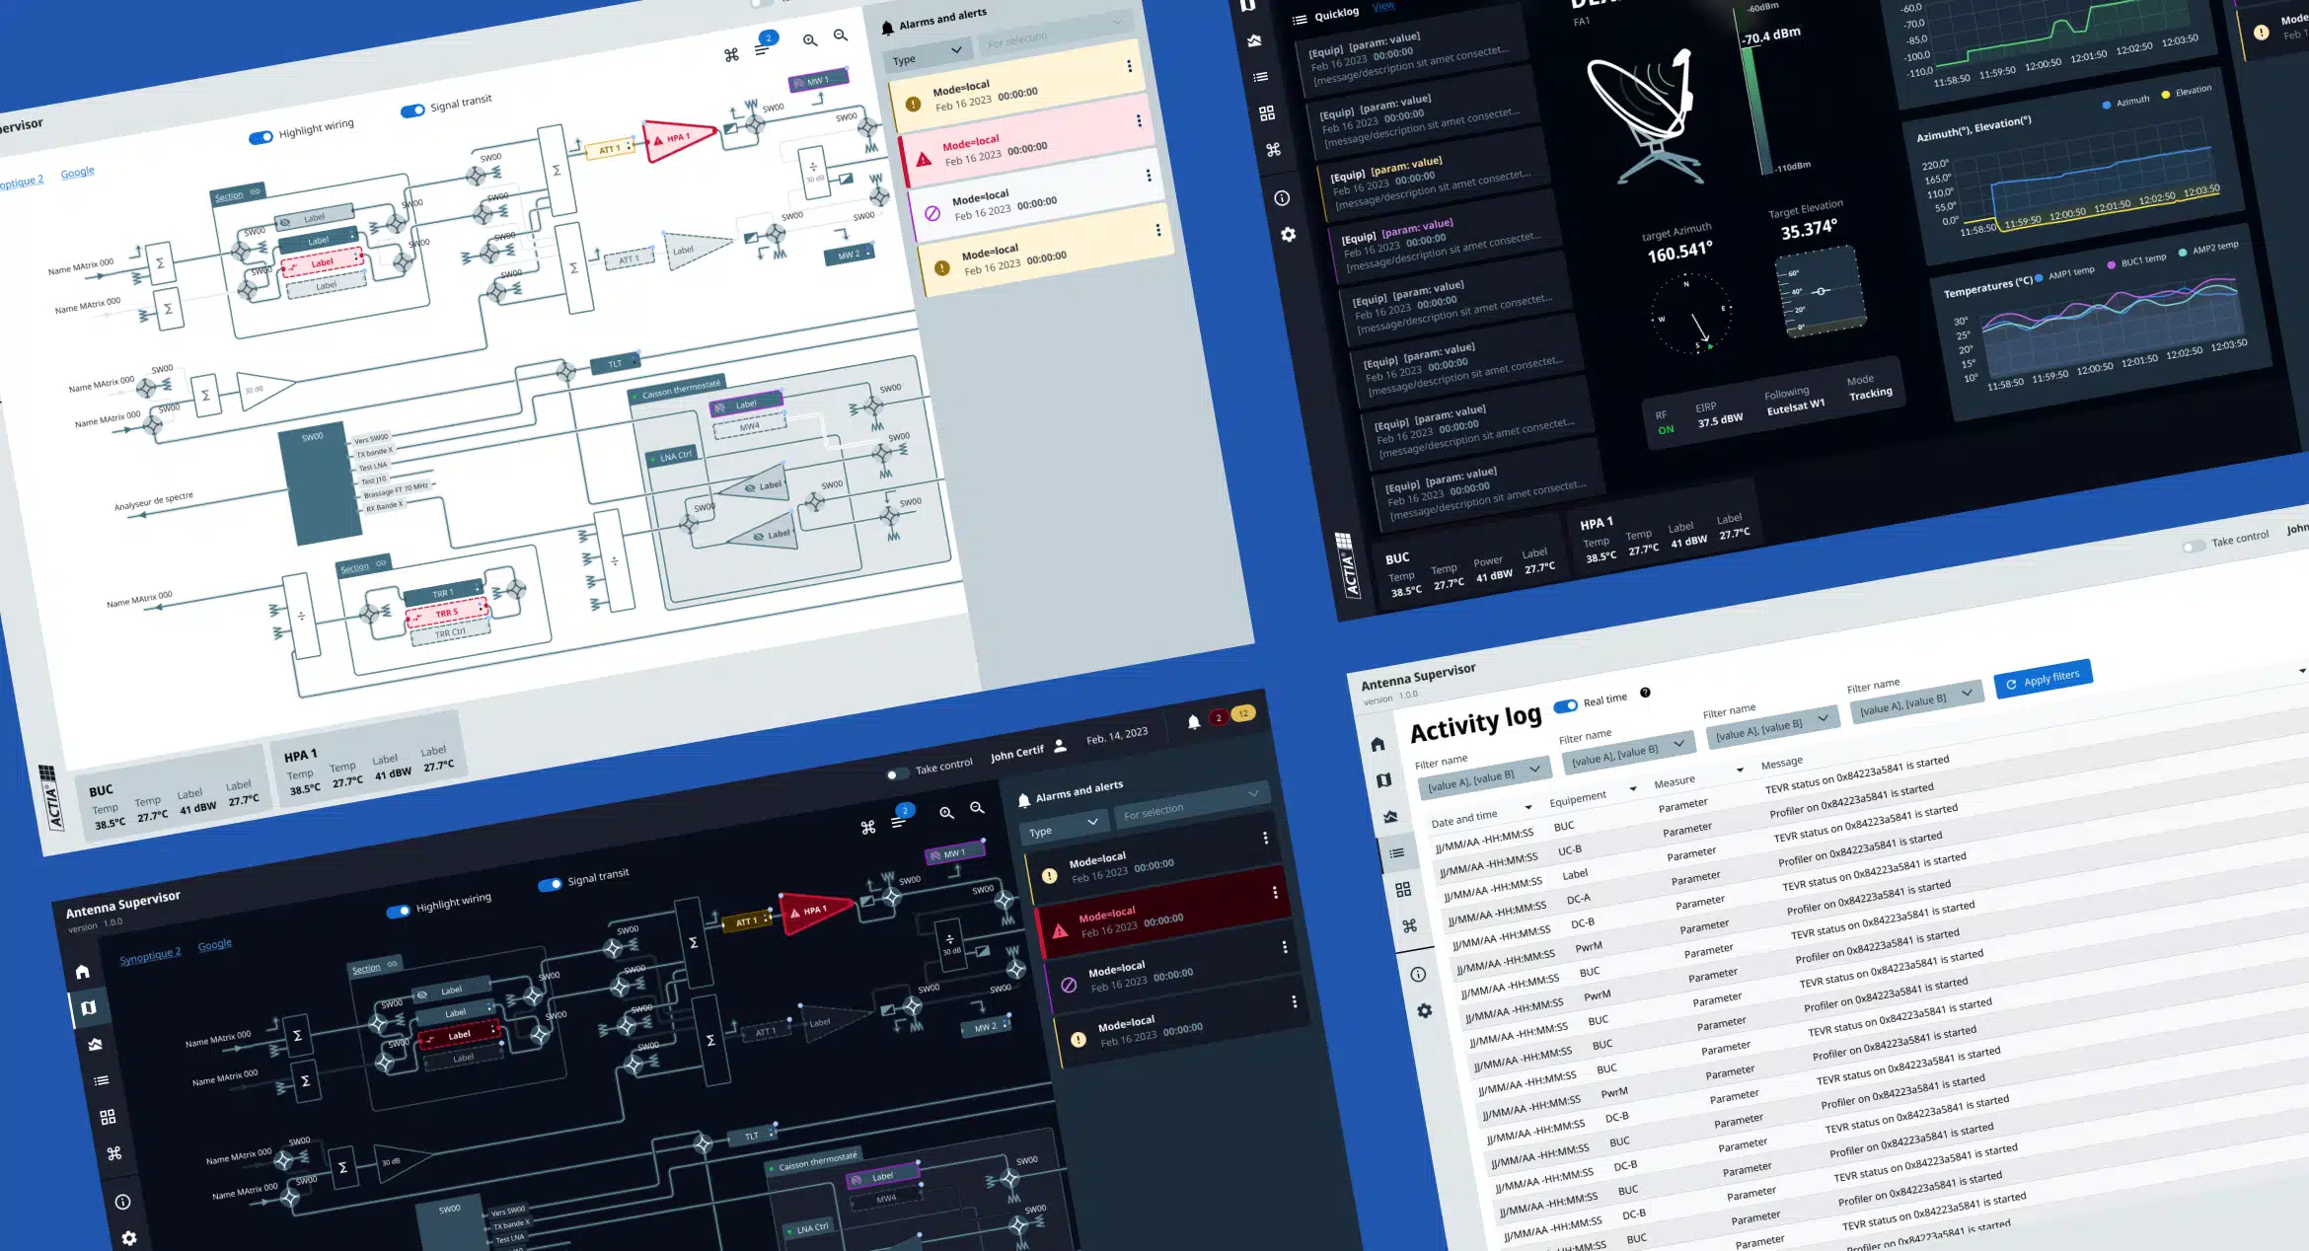Image resolution: width=2309 pixels, height=1251 pixels.
Task: Open Home in dark synoptic sidebar
Action: pyautogui.click(x=83, y=972)
